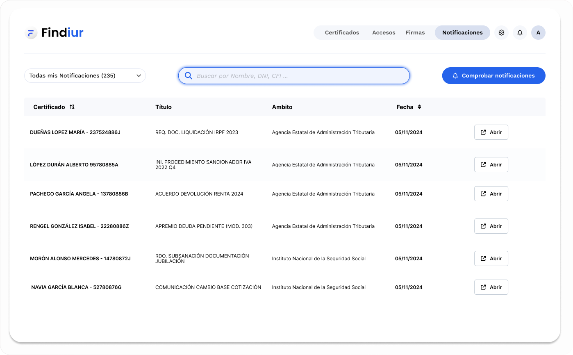Screen dimensions: 573x355
Task: Select 'RENGEL GONZÁLEZ ISABEL - 22280886Z' cell
Action: (80, 226)
